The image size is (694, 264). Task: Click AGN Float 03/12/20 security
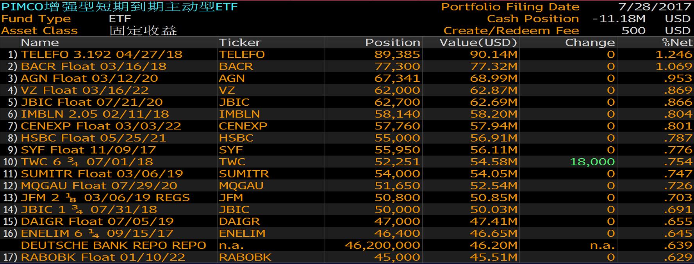89,78
